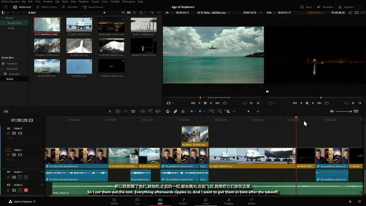Collapse the Master bin tree
The height and width of the screenshot is (206, 366).
click(x=3, y=18)
